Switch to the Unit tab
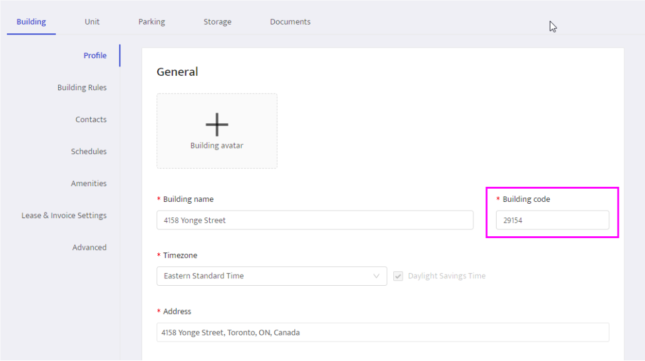The image size is (645, 361). 92,22
